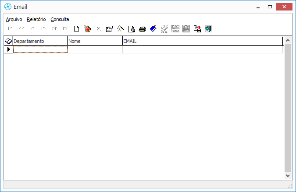Click the scrollbar down arrow
Screen dimensions: 296x192
[288, 176]
